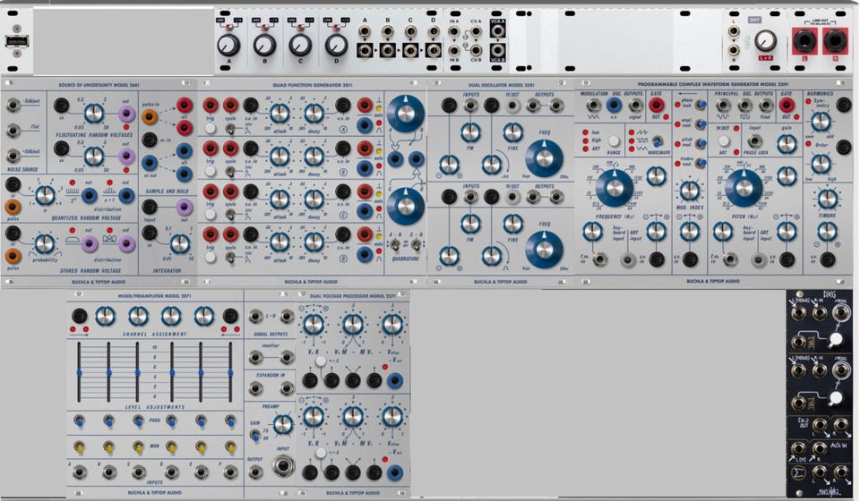This screenshot has width=860, height=501.
Task: Turn the probability knob in Stored Random Voltage
Action: point(45,243)
